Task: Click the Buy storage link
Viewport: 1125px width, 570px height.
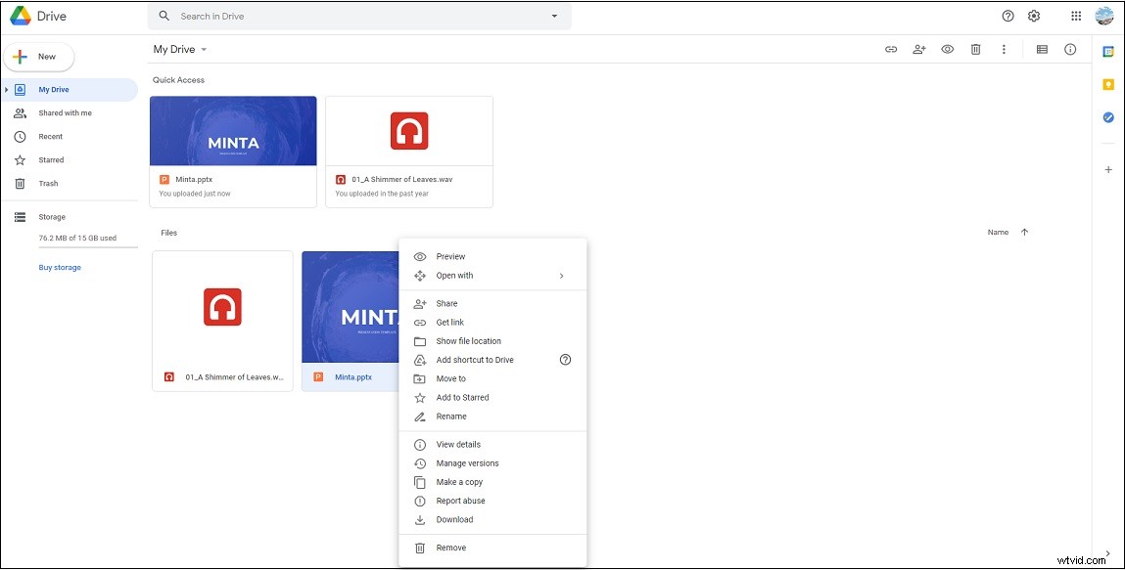Action: pyautogui.click(x=60, y=267)
